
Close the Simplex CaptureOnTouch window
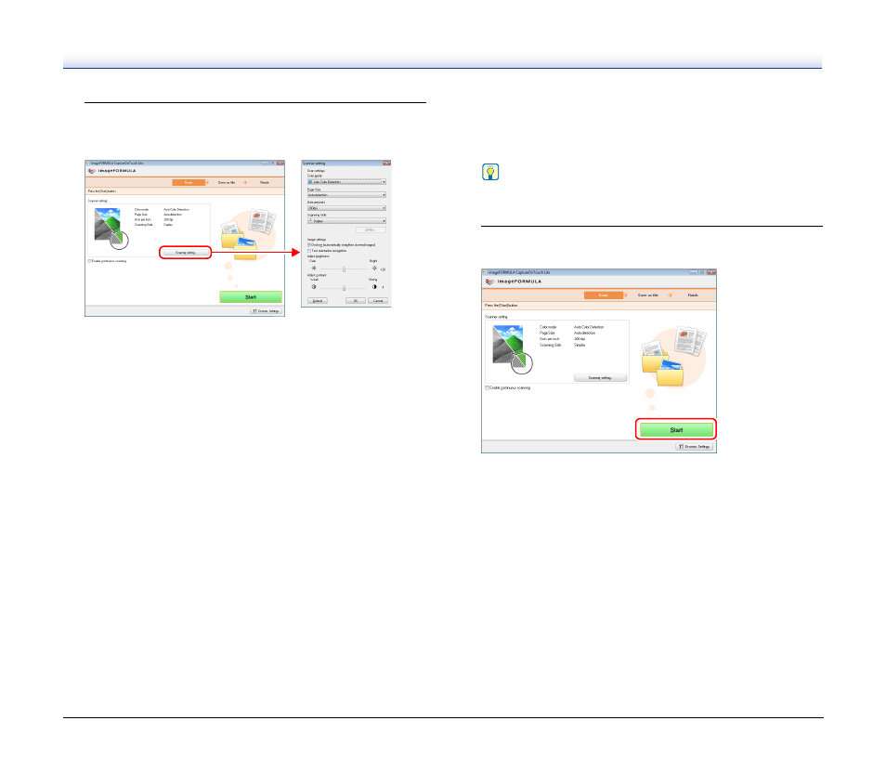(x=711, y=272)
